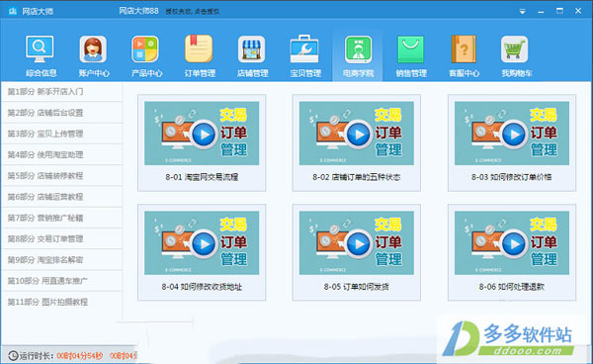Open the 我购物车 shopping cart icon

point(514,49)
